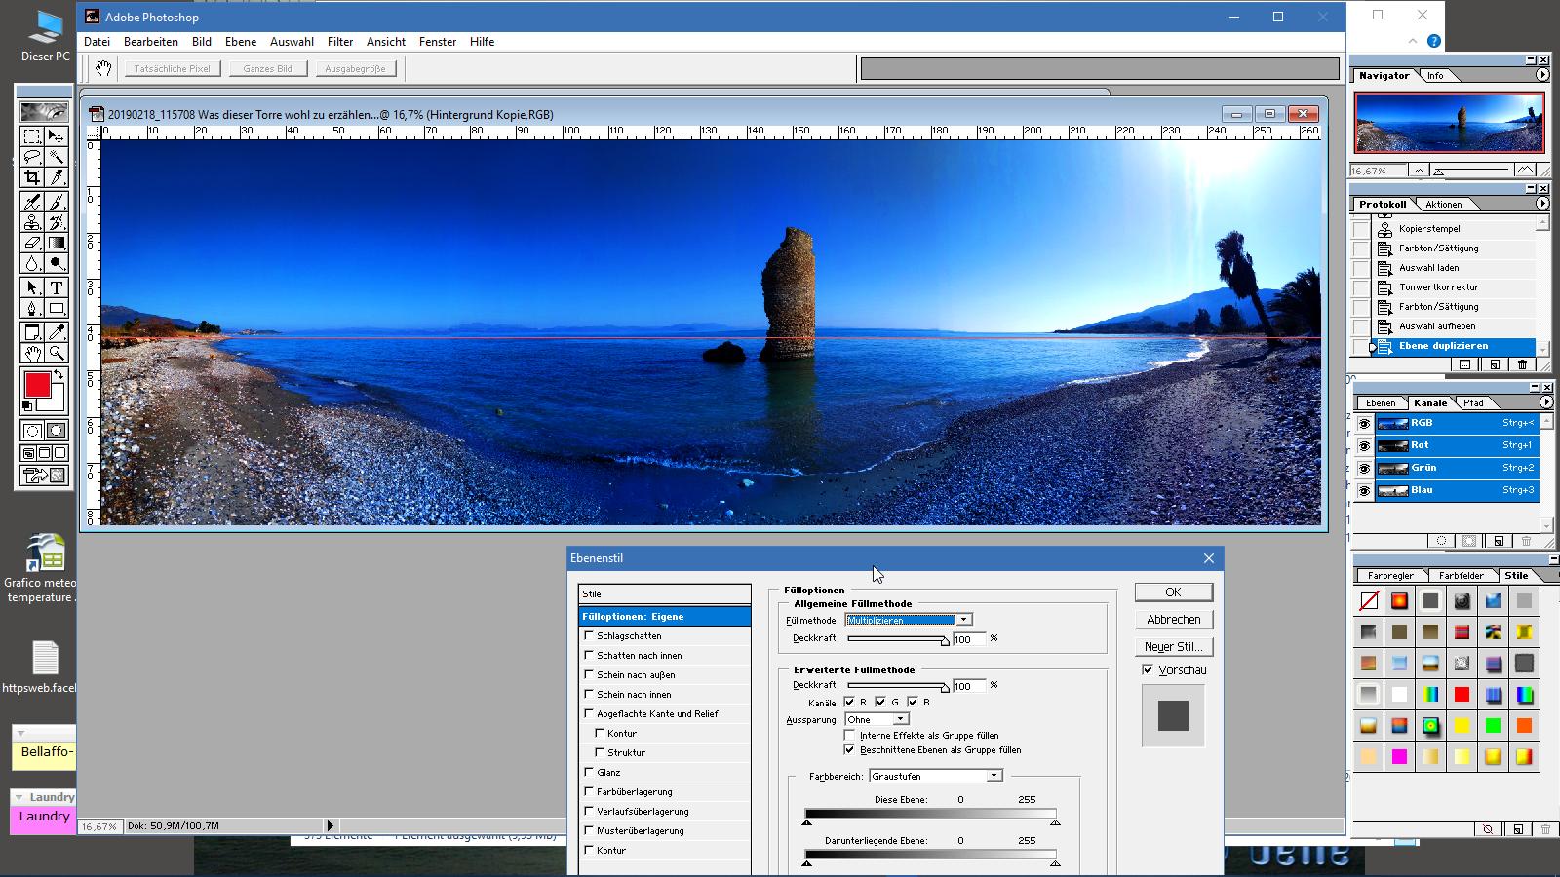Uncheck the Vorschau checkbox

[x=1148, y=669]
